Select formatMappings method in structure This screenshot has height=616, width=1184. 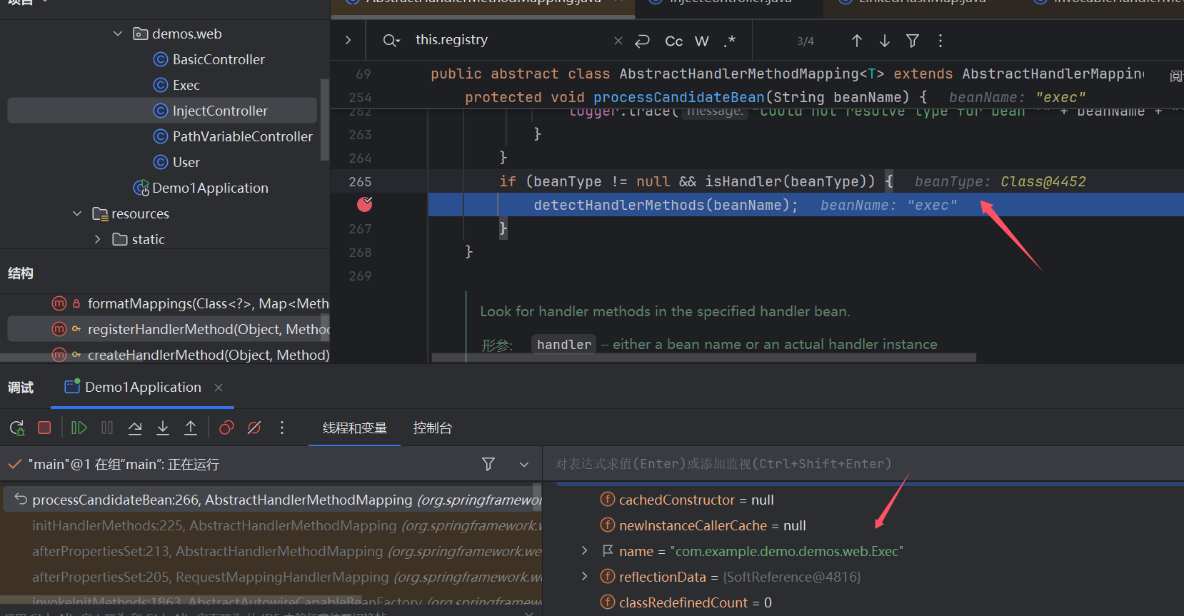click(209, 303)
